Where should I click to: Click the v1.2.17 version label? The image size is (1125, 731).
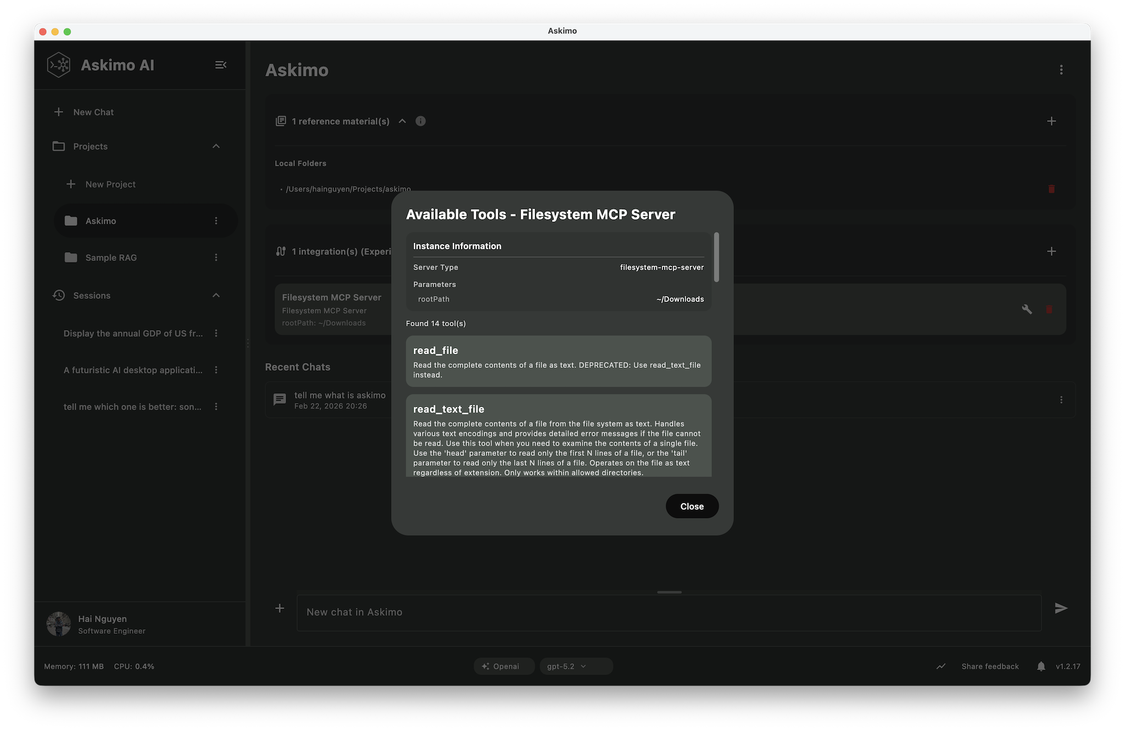(1068, 666)
